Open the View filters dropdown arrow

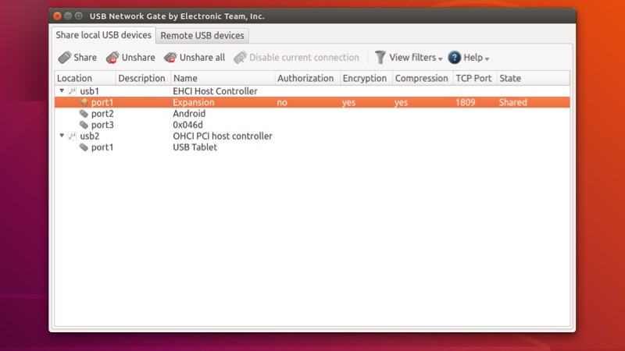pyautogui.click(x=440, y=59)
